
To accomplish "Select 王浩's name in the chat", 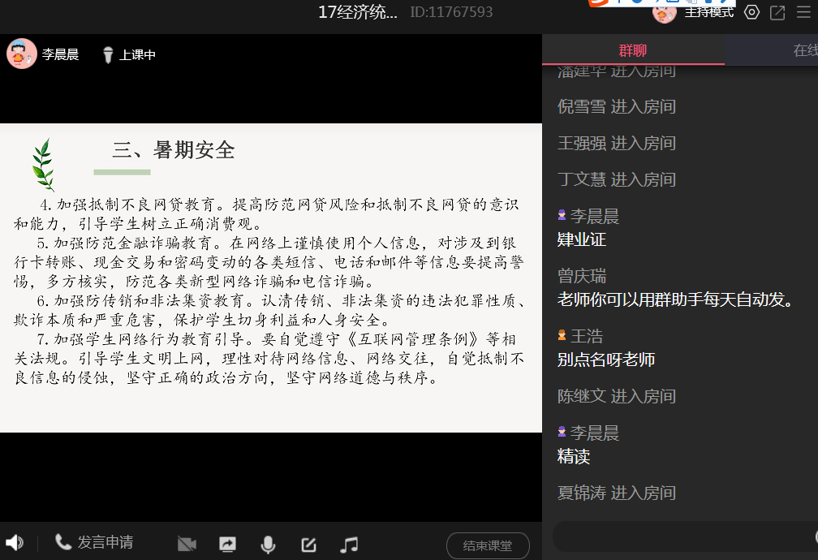I will [x=586, y=336].
